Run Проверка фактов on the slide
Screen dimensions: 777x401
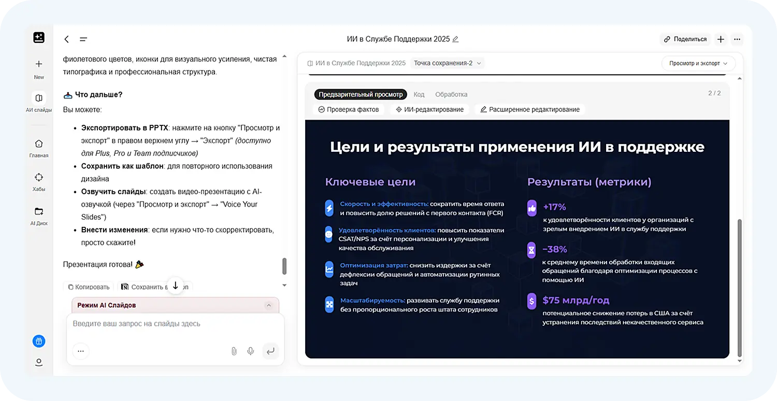click(x=348, y=109)
